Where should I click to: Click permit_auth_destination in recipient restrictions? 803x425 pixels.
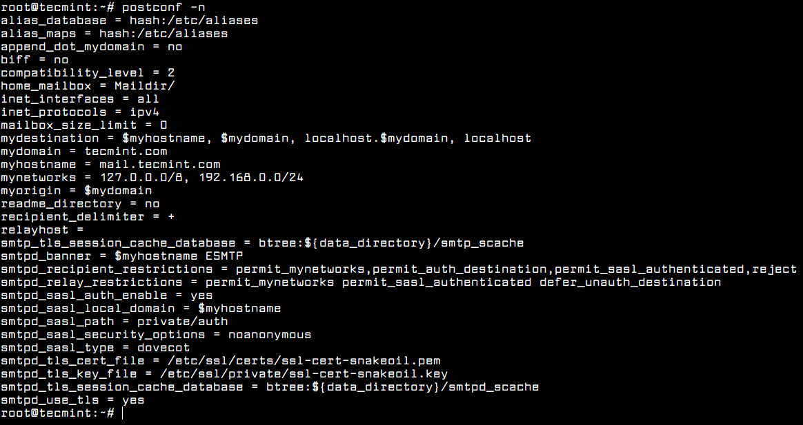459,269
